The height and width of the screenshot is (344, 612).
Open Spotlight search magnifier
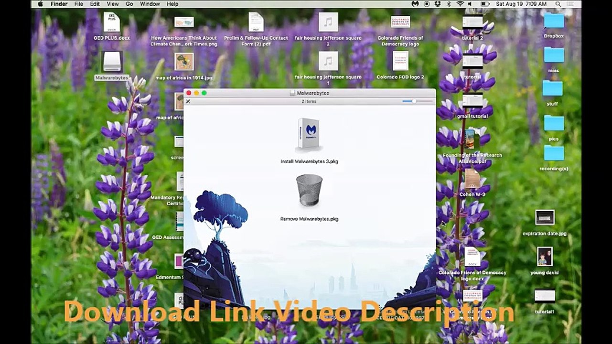pyautogui.click(x=558, y=4)
